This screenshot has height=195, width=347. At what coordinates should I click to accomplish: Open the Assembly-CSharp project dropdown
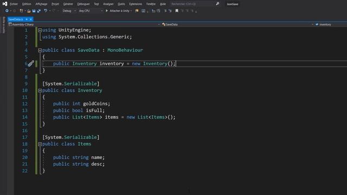point(83,24)
